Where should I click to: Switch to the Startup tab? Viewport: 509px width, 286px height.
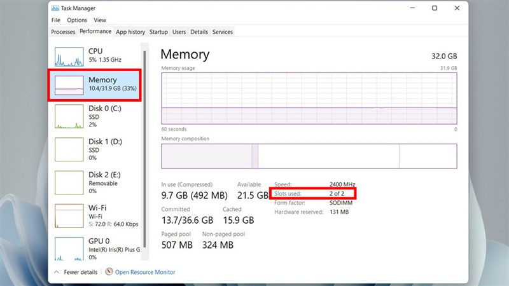158,32
